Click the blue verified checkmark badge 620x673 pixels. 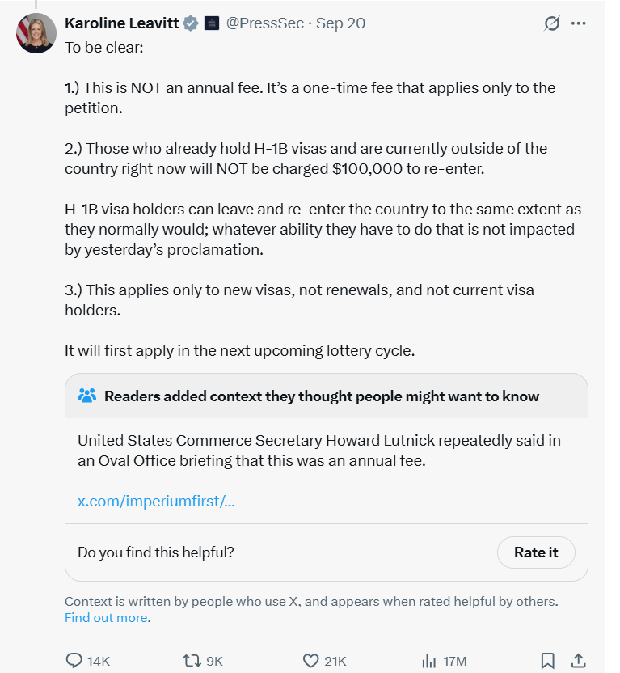pos(190,23)
